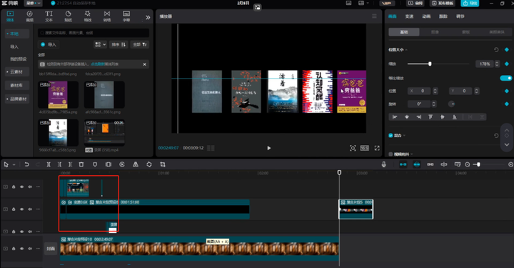This screenshot has height=268, width=514.
Task: Click the X position stepper
Action: [x=435, y=91]
